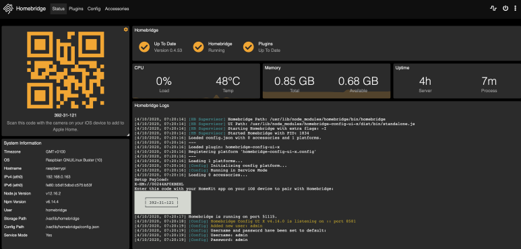The image size is (521, 249).
Task: Click the boxed setup code in logs
Action: [x=162, y=203]
